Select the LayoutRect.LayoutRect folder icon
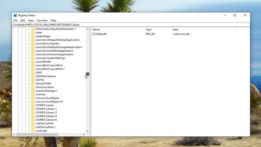The width and height of the screenshot is (261, 147). pyautogui.click(x=33, y=65)
